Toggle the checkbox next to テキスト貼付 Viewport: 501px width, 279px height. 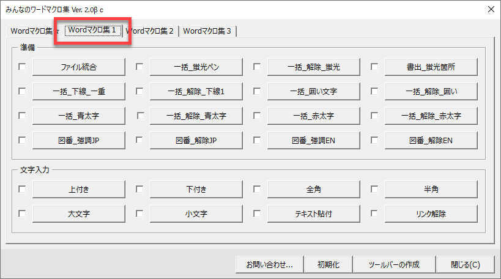pos(257,214)
